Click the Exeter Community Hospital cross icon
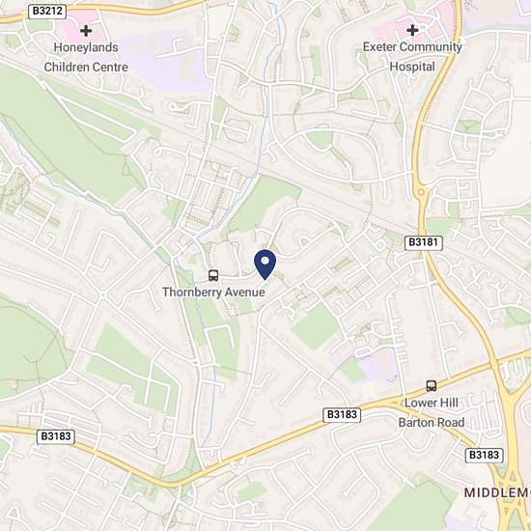531x531 pixels. [x=412, y=30]
